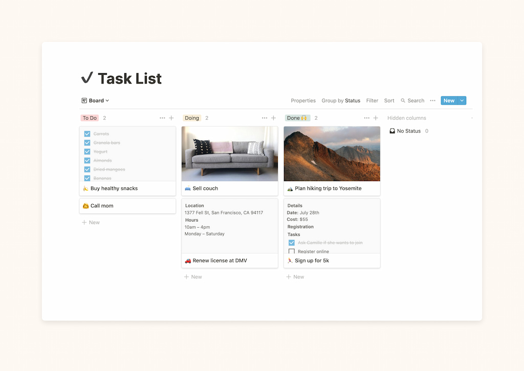Click the No Status inbox icon
This screenshot has height=371, width=524.
(x=392, y=131)
